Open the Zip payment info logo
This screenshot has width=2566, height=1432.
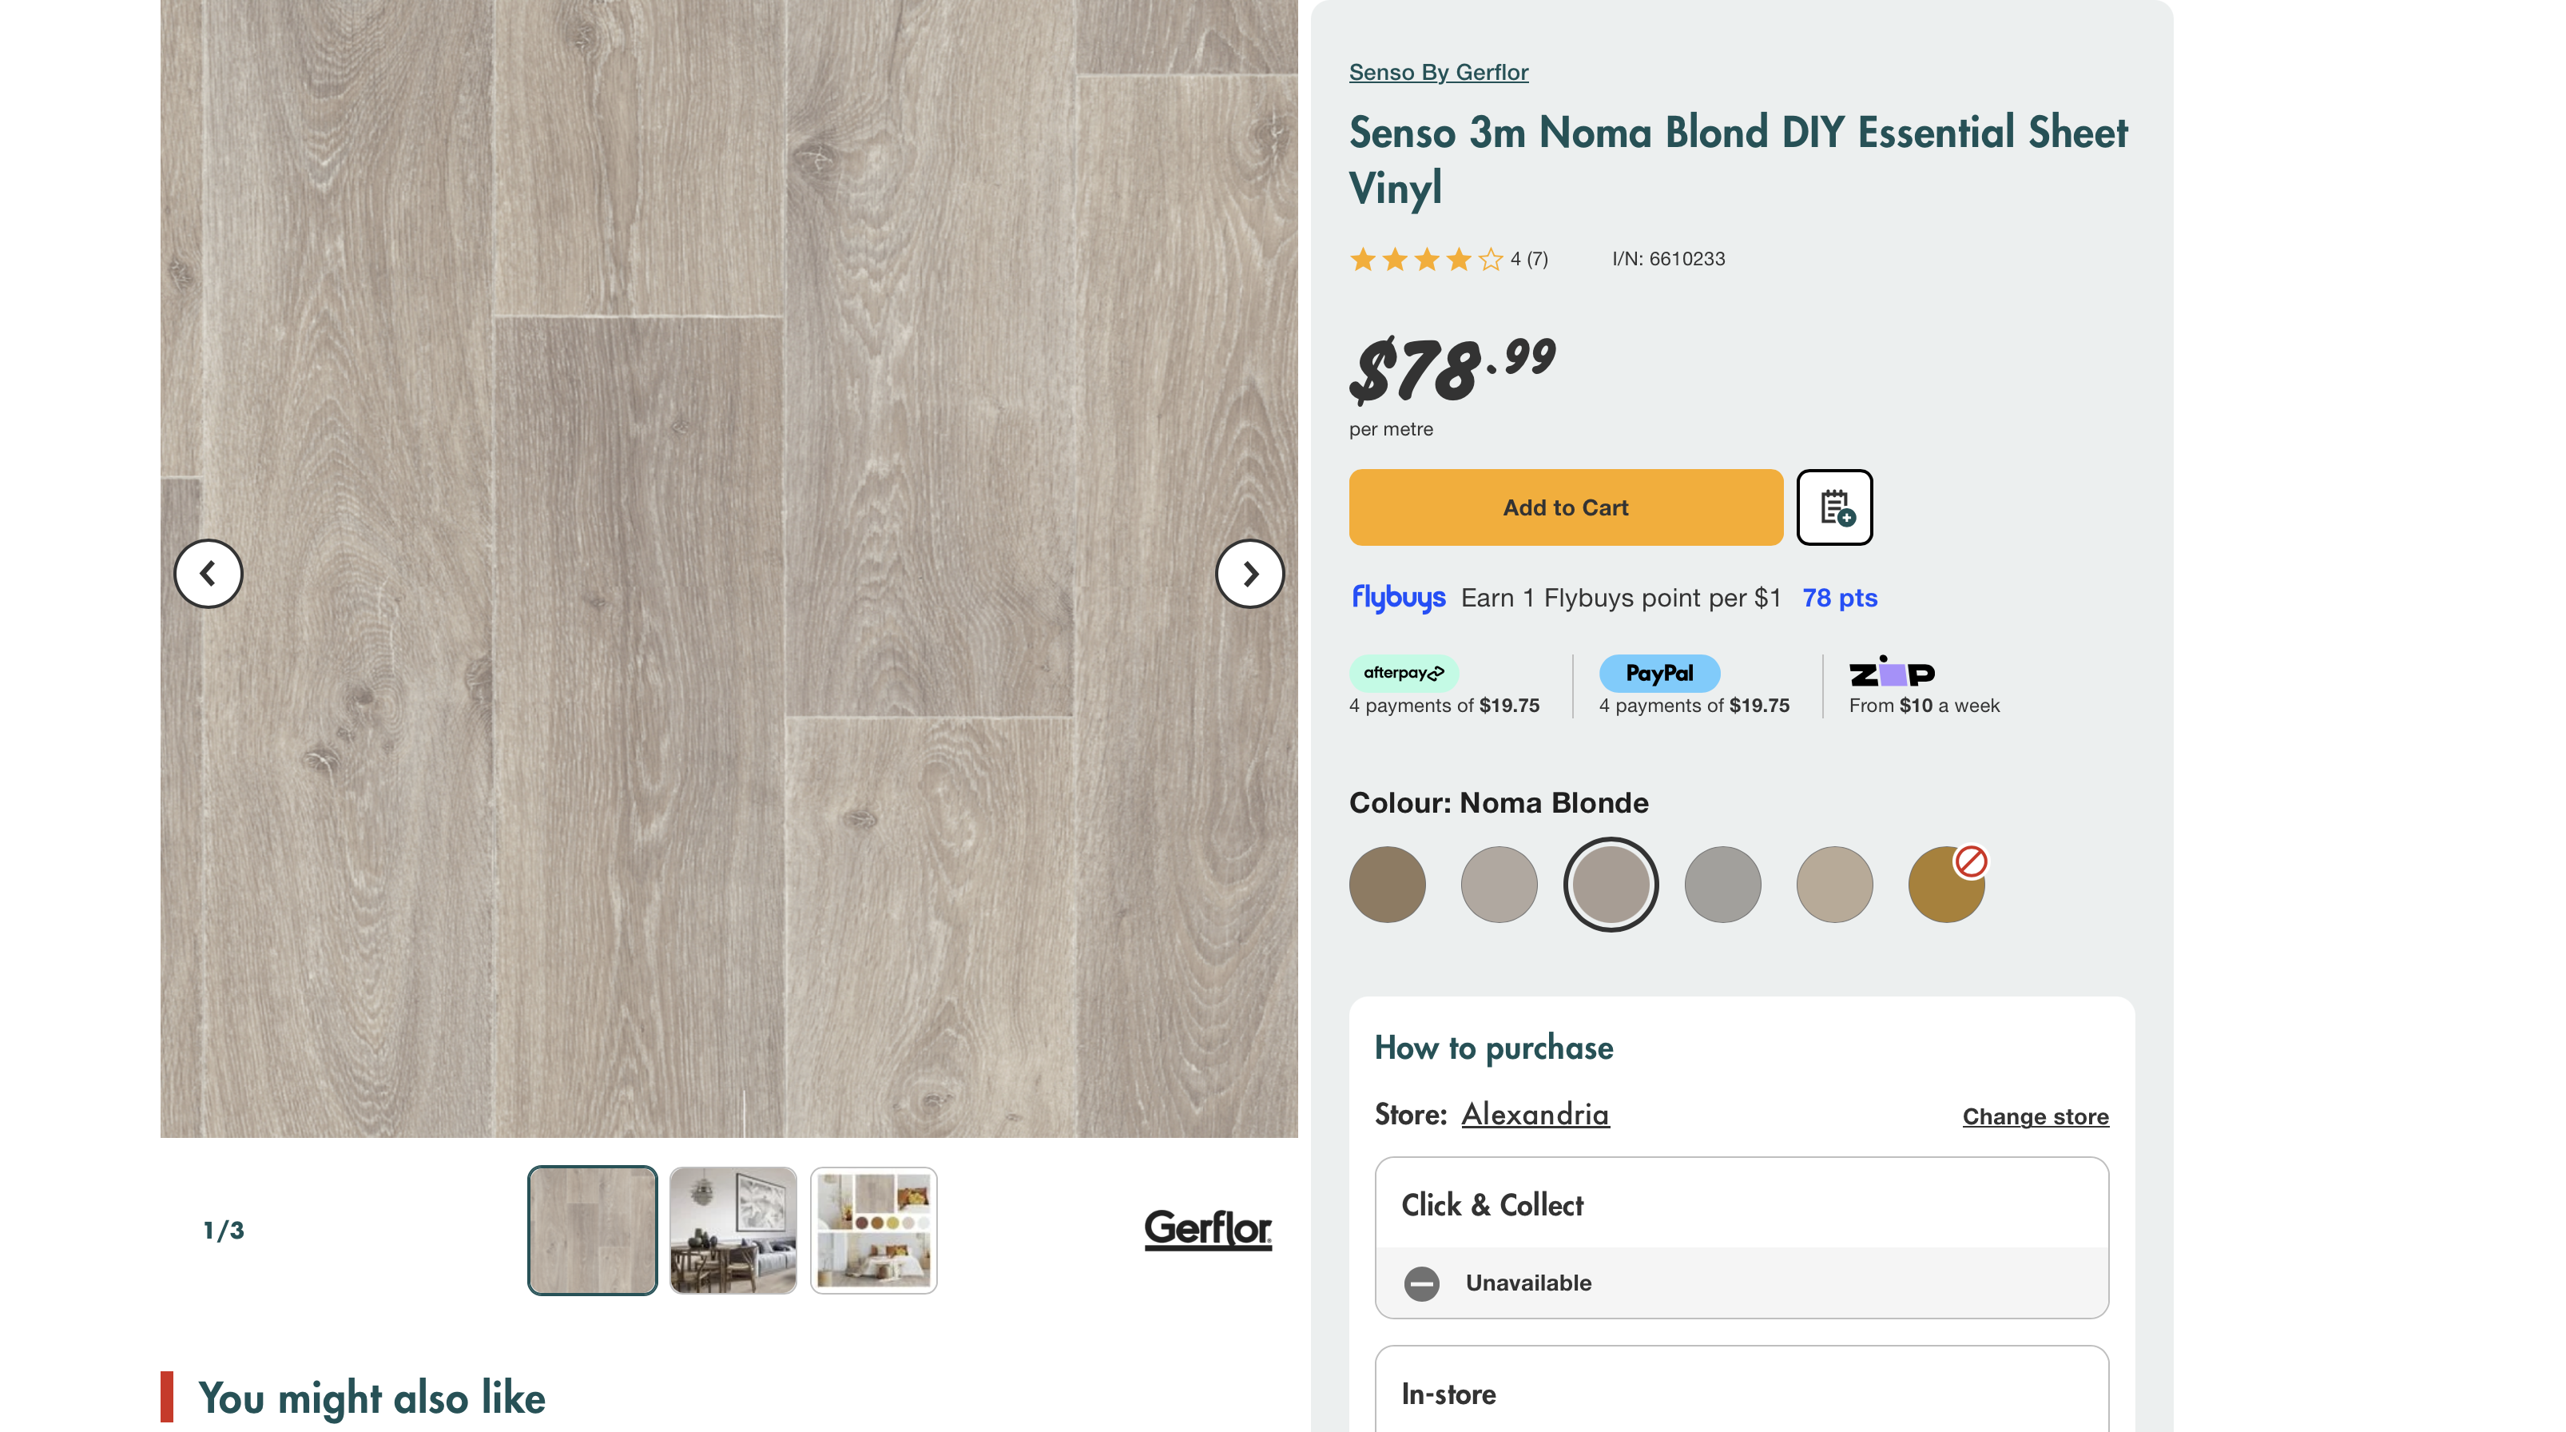coord(1891,674)
